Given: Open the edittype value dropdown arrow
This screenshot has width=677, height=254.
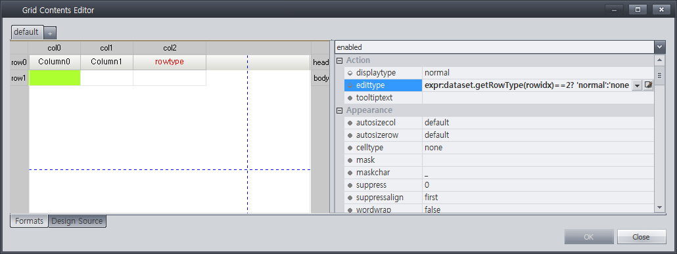Looking at the screenshot, I should click(x=638, y=85).
